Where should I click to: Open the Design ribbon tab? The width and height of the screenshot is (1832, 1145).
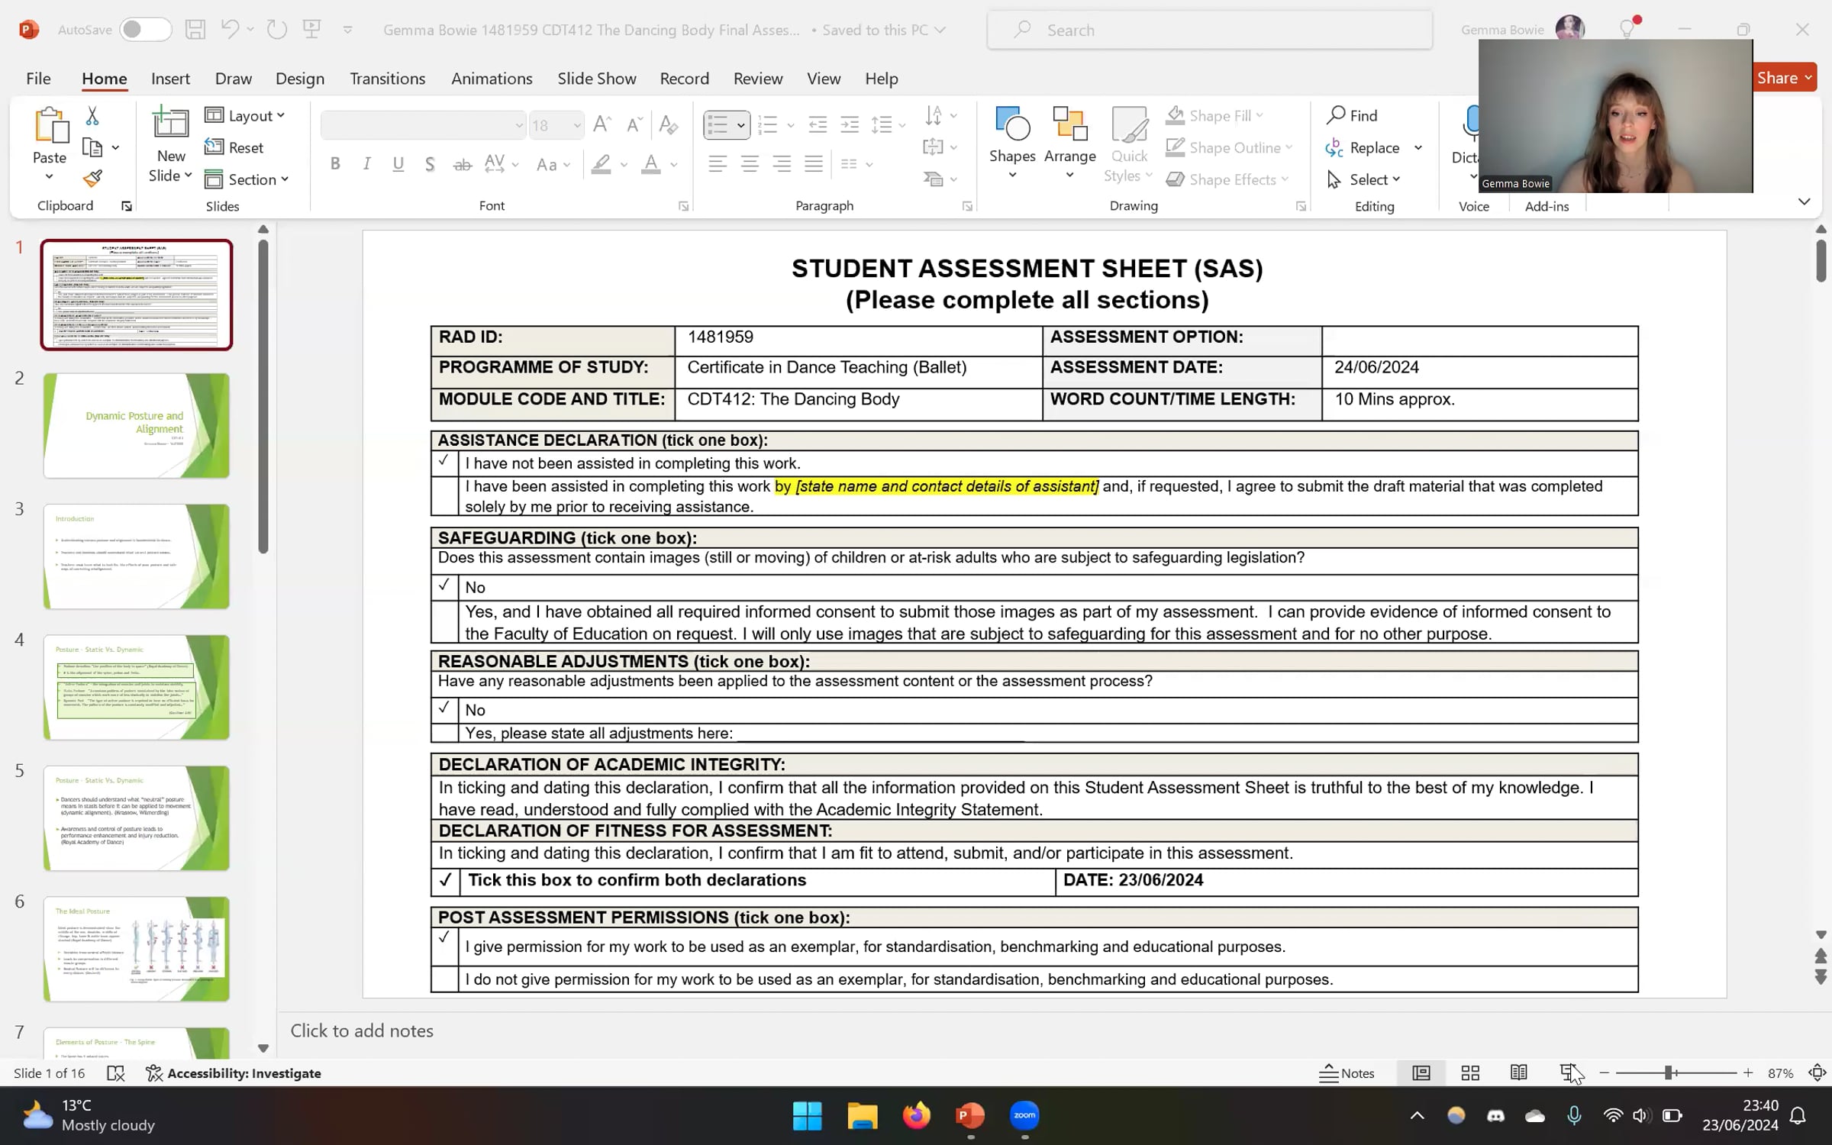pos(299,78)
